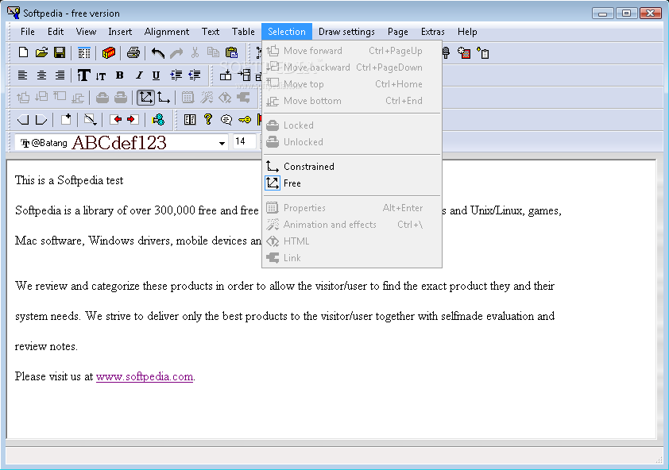669x470 pixels.
Task: Select Free in Selection menu
Action: pyautogui.click(x=351, y=183)
